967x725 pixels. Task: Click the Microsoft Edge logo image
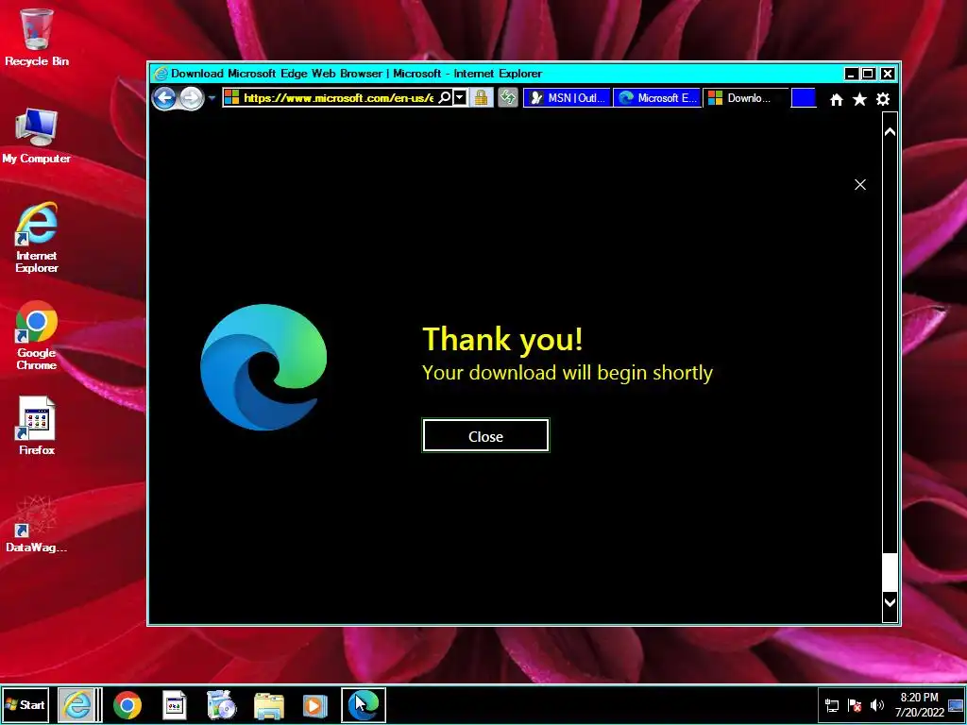pos(264,367)
